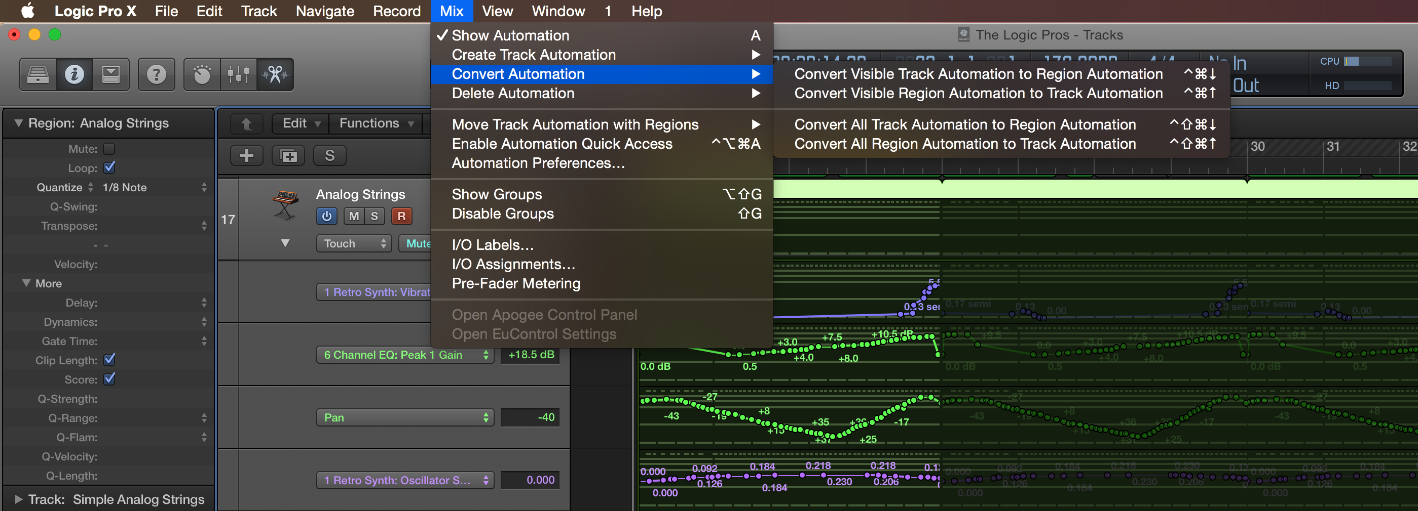Click the oscillator value field 0.000

530,480
